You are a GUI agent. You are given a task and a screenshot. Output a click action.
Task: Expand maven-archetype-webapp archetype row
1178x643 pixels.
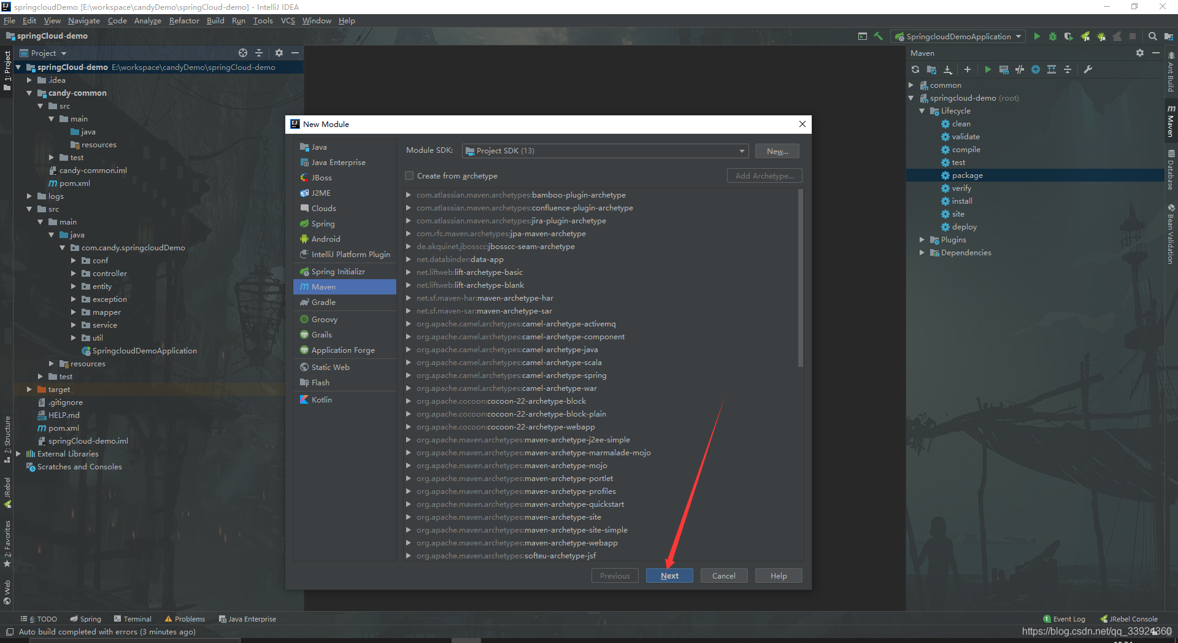409,543
